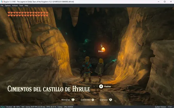Click the R stick Cámara icon
This screenshot has height=108, width=174.
click(111, 100)
